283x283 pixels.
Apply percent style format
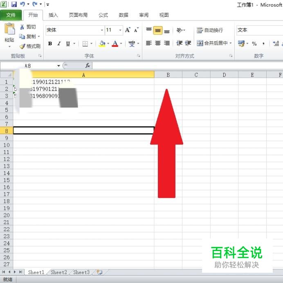point(254,43)
